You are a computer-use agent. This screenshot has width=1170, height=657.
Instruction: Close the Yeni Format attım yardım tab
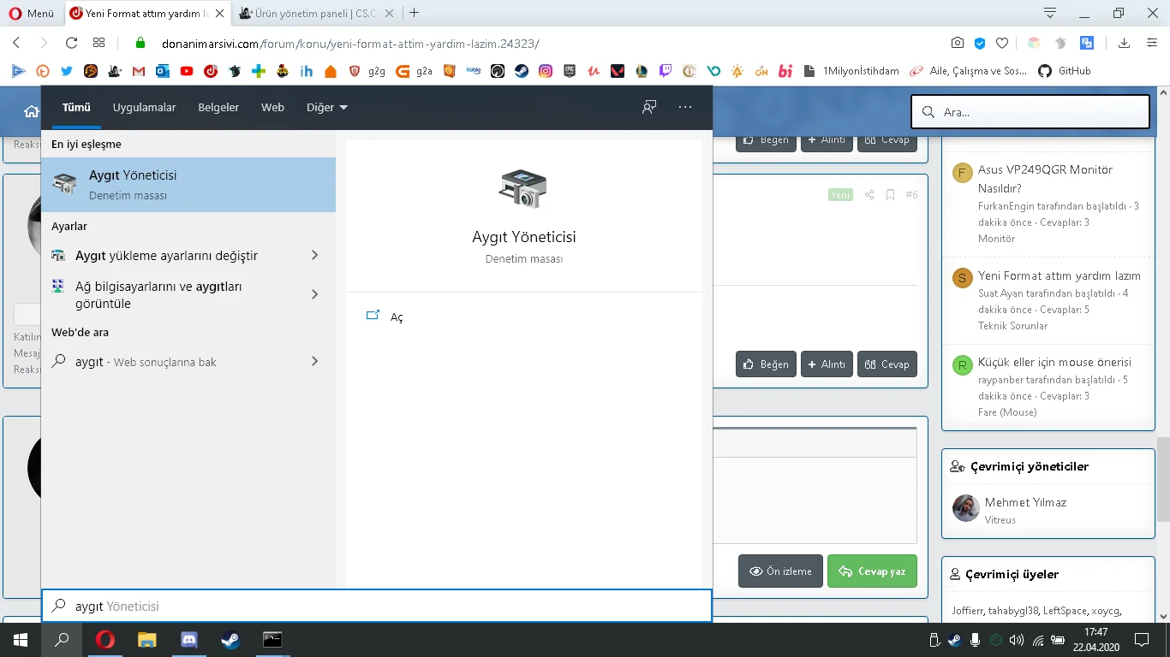click(218, 13)
